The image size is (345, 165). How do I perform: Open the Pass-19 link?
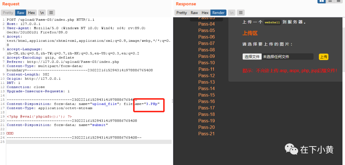click(206, 121)
